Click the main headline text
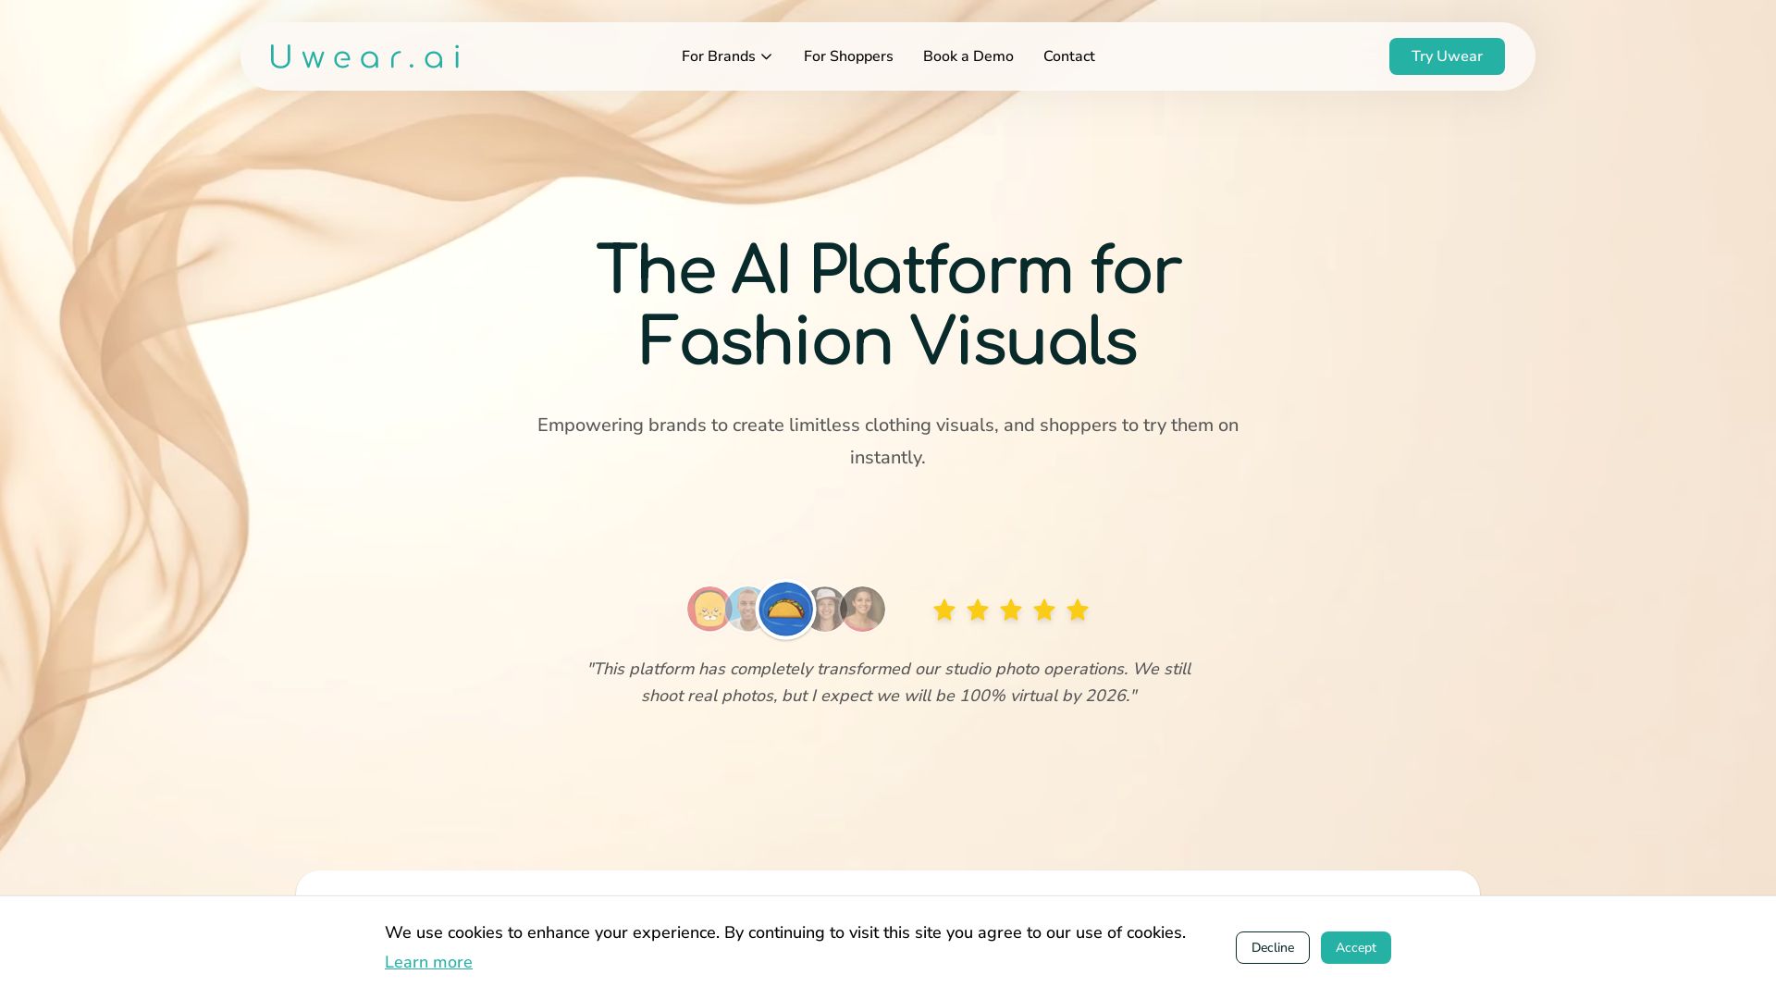Image resolution: width=1776 pixels, height=999 pixels. [x=888, y=305]
